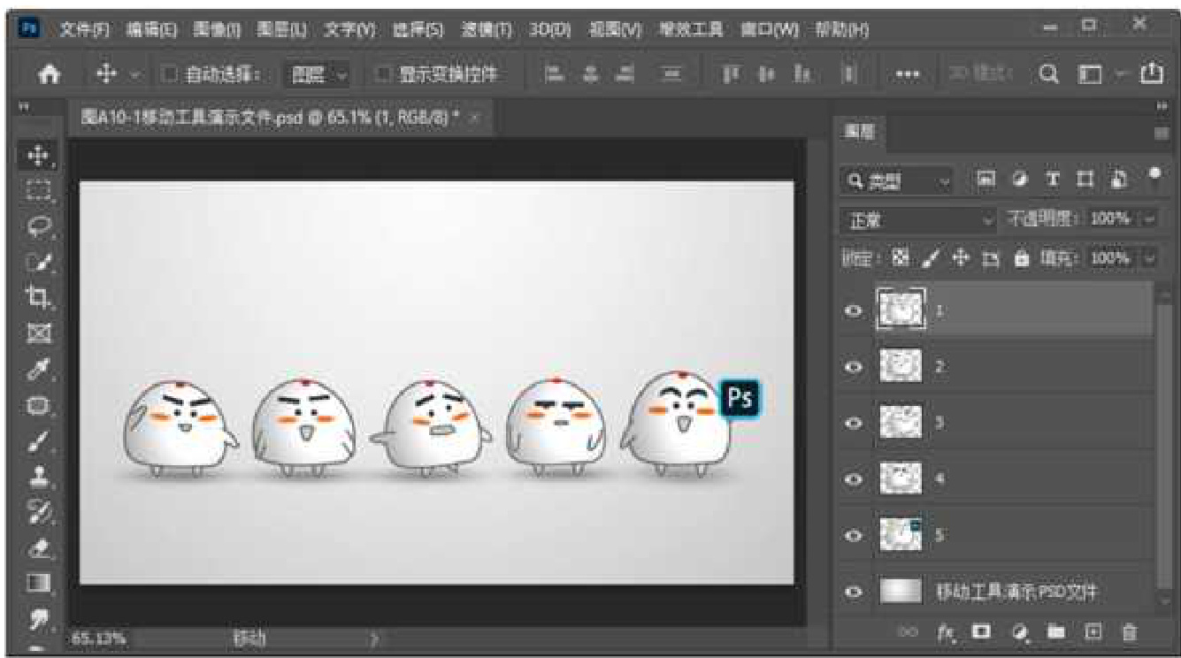Enable show transform controls checkbox

point(384,76)
